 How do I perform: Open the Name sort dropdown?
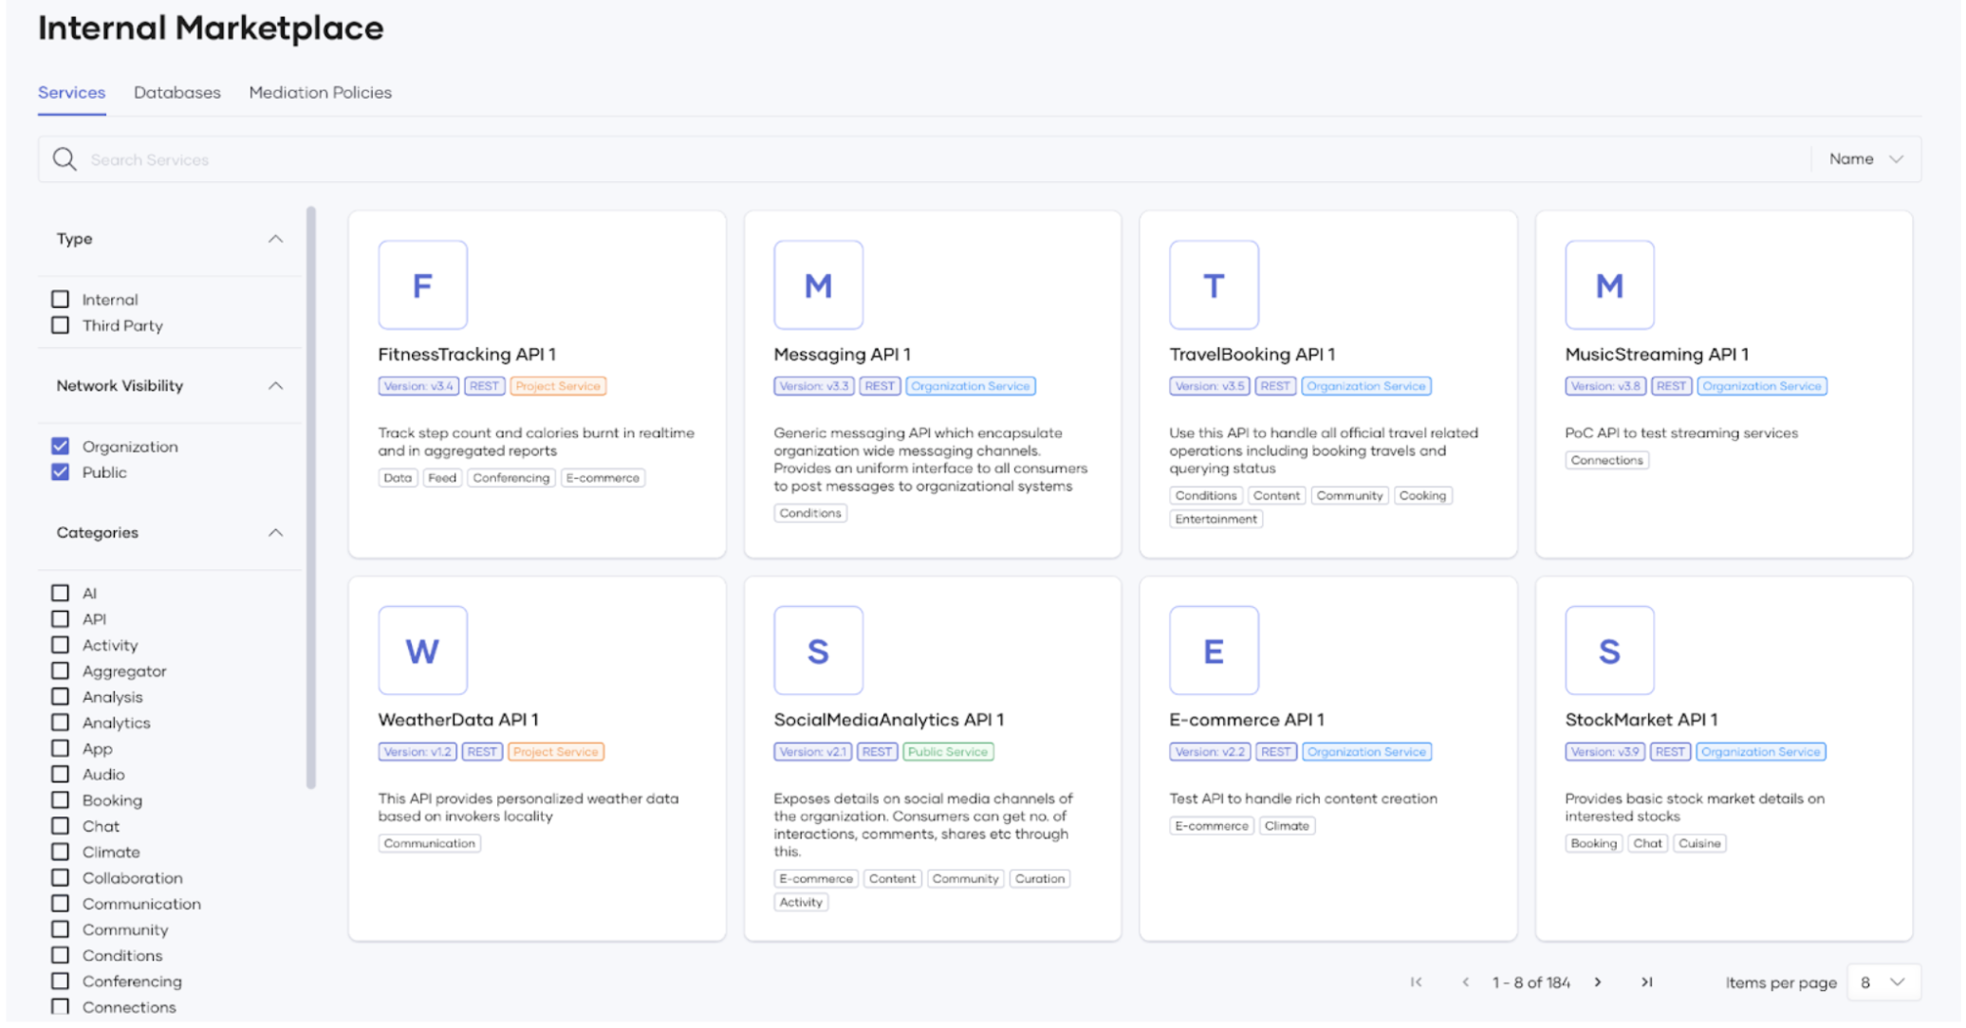(x=1865, y=159)
